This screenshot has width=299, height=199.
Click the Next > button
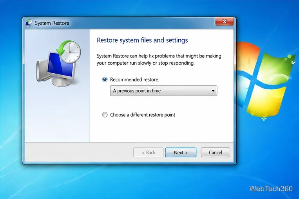pos(181,152)
